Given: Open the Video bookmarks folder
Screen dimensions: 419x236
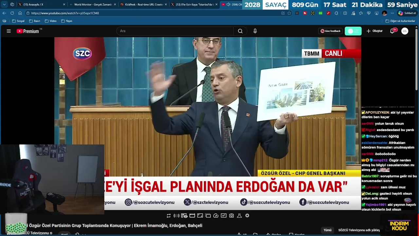Looking at the screenshot, I should 51,21.
